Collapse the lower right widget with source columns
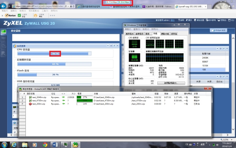Screen dimensions: 236x148 (x=217, y=77)
